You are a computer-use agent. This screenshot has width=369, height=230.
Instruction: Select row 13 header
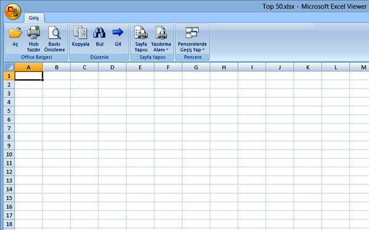[x=9, y=180]
